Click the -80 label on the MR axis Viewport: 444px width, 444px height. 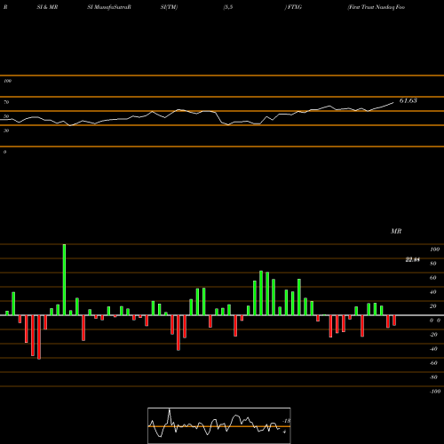433,377
